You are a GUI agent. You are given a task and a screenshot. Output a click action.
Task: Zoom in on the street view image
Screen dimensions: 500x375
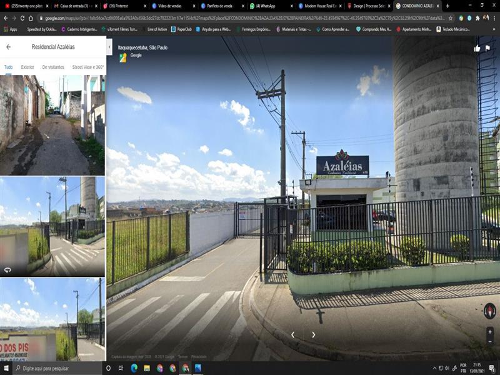tap(490, 332)
